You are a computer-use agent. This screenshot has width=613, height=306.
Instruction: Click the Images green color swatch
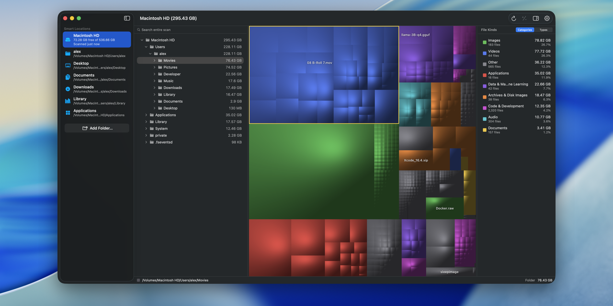[x=485, y=43]
